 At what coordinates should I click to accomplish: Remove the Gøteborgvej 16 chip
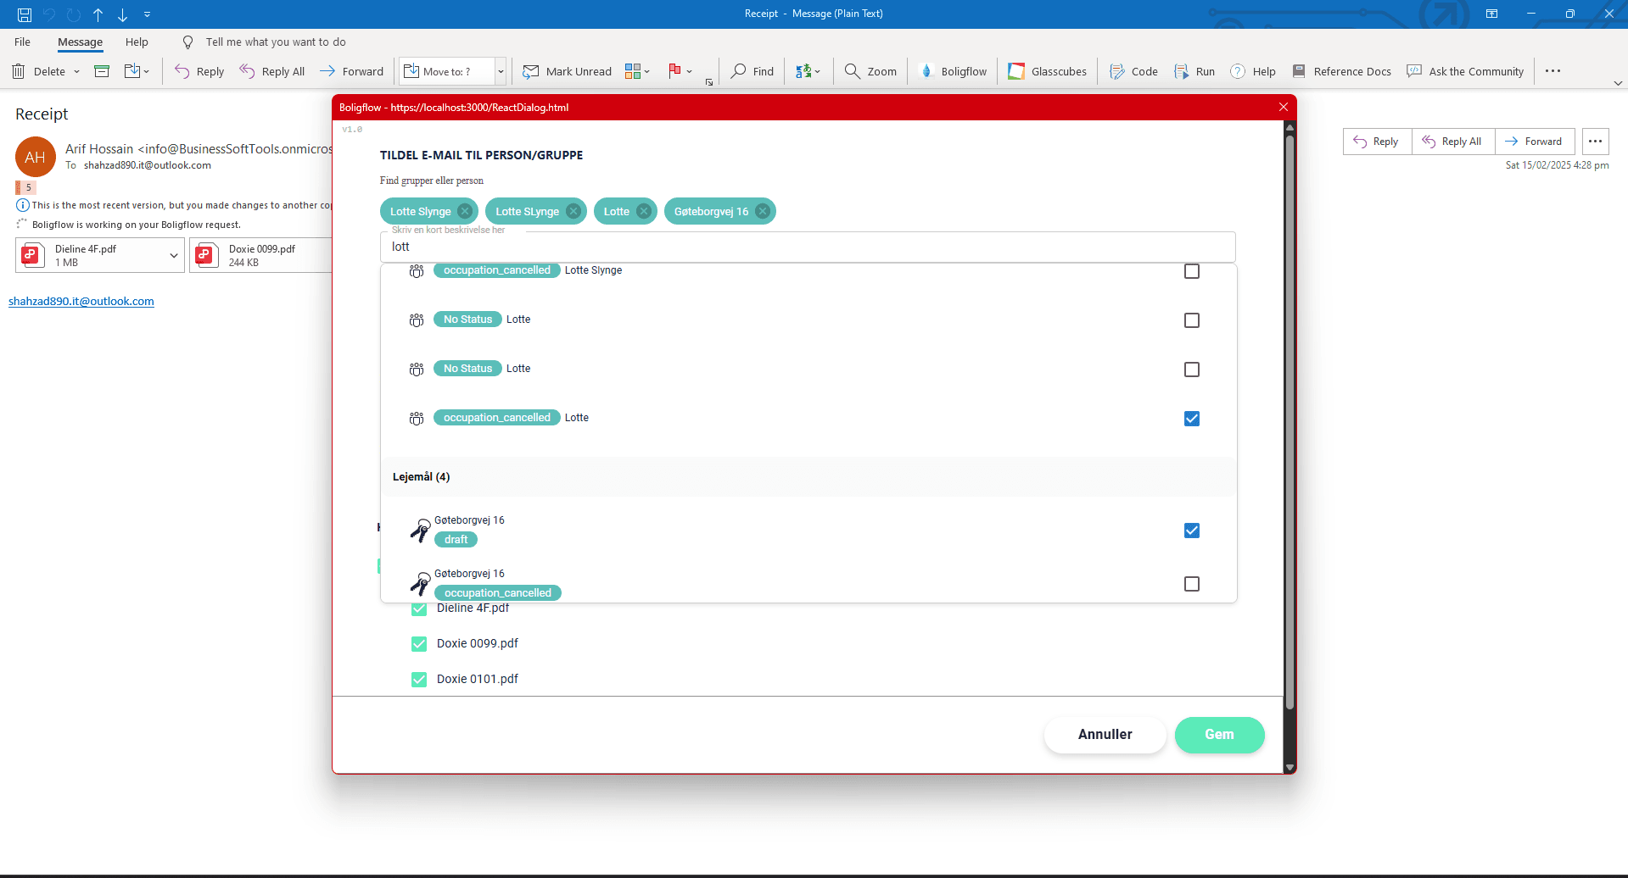coord(763,211)
